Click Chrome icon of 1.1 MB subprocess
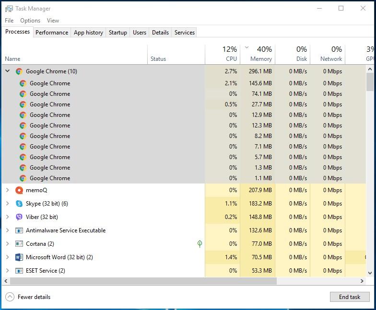This screenshot has height=310, width=376. (23, 178)
